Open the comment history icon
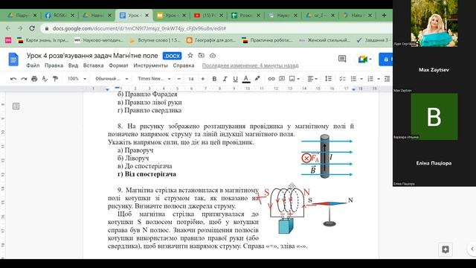 pyautogui.click(x=342, y=59)
